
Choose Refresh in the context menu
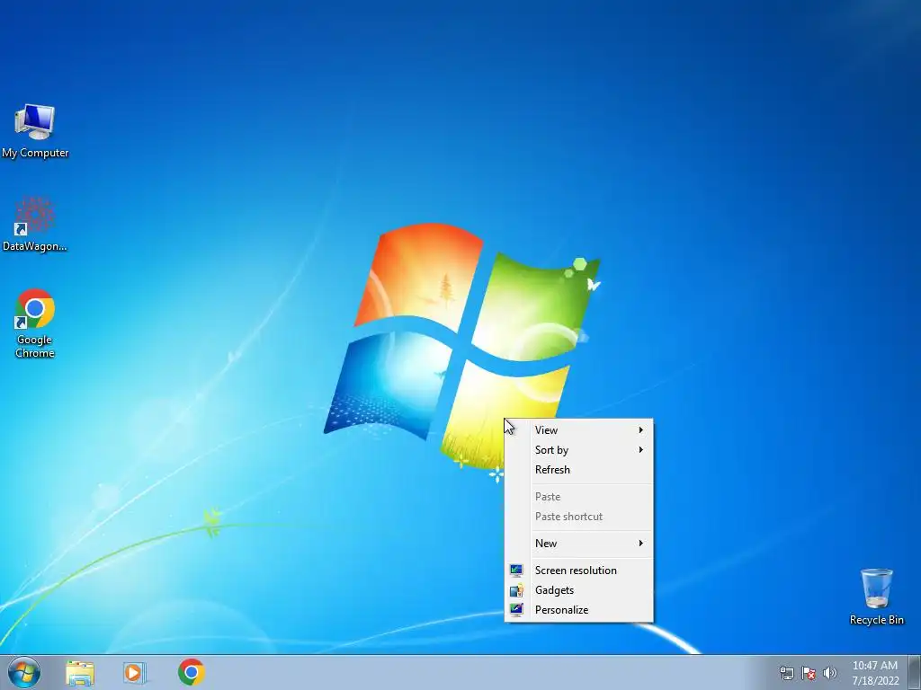pos(578,470)
